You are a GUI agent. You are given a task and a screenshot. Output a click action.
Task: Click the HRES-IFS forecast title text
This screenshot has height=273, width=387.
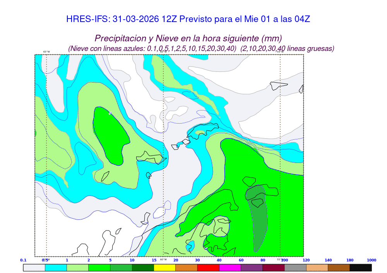[188, 19]
